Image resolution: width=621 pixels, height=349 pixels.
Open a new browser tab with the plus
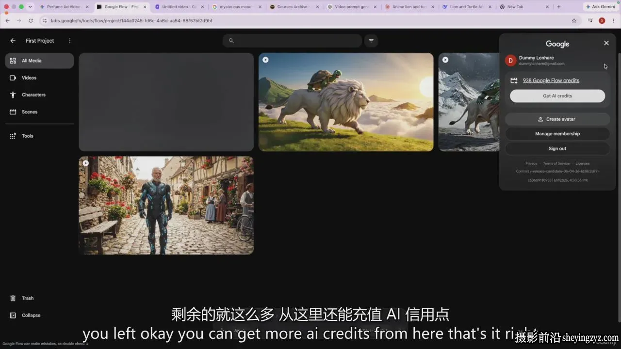(559, 7)
